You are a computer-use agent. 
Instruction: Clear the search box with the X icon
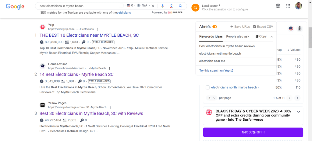[x=153, y=6]
